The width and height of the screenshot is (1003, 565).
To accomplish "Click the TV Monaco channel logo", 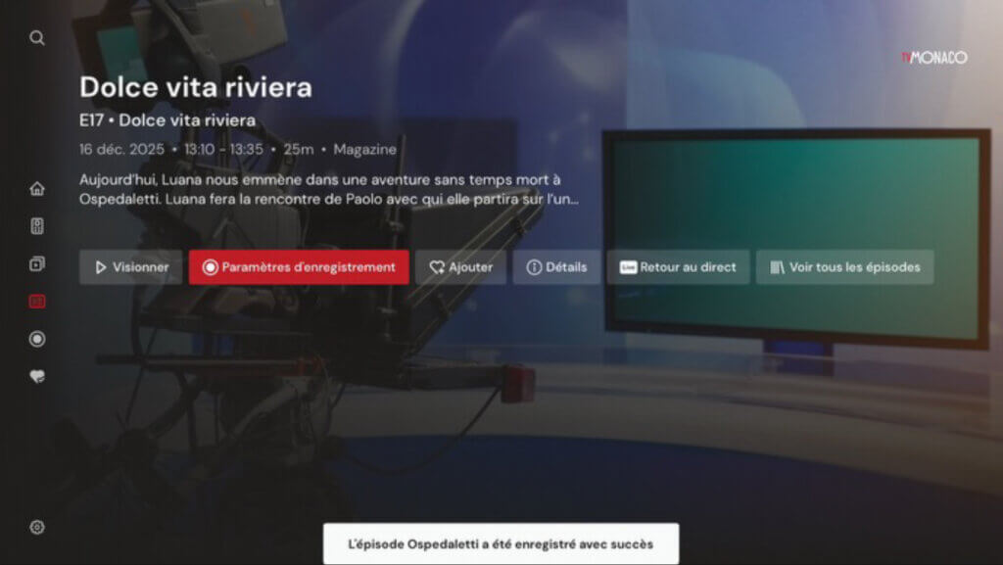I will (x=933, y=58).
